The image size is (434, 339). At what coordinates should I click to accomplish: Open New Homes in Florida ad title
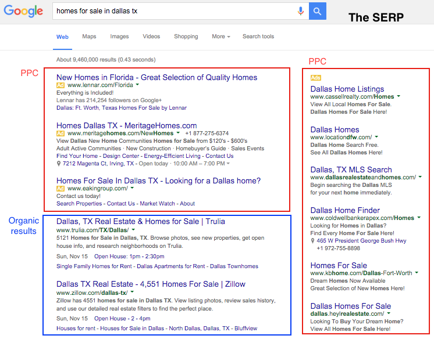point(156,77)
